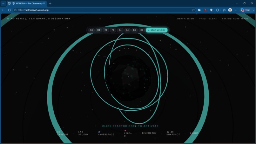This screenshot has height=144, width=256.
Task: Open the 3D Explore section
Action: point(63,133)
